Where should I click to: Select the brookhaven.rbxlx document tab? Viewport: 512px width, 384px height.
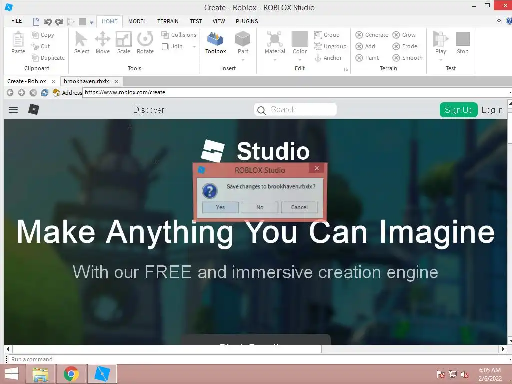click(x=86, y=81)
